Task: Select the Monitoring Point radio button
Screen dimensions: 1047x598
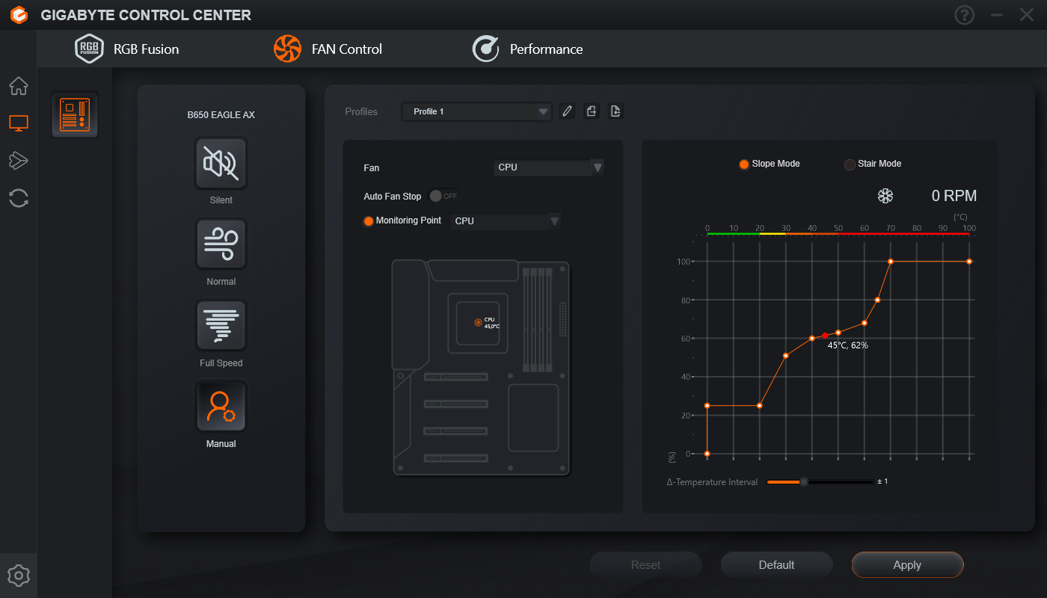Action: 368,221
